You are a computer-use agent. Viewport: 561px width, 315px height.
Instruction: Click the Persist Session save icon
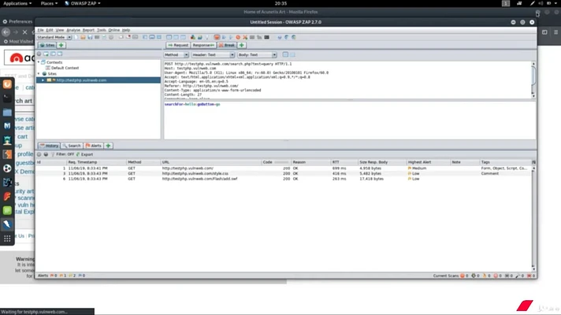click(x=90, y=37)
